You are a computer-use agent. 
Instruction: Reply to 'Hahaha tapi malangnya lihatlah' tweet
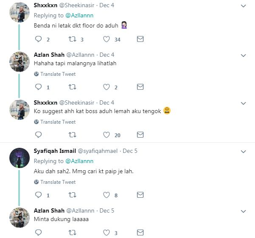pos(38,87)
